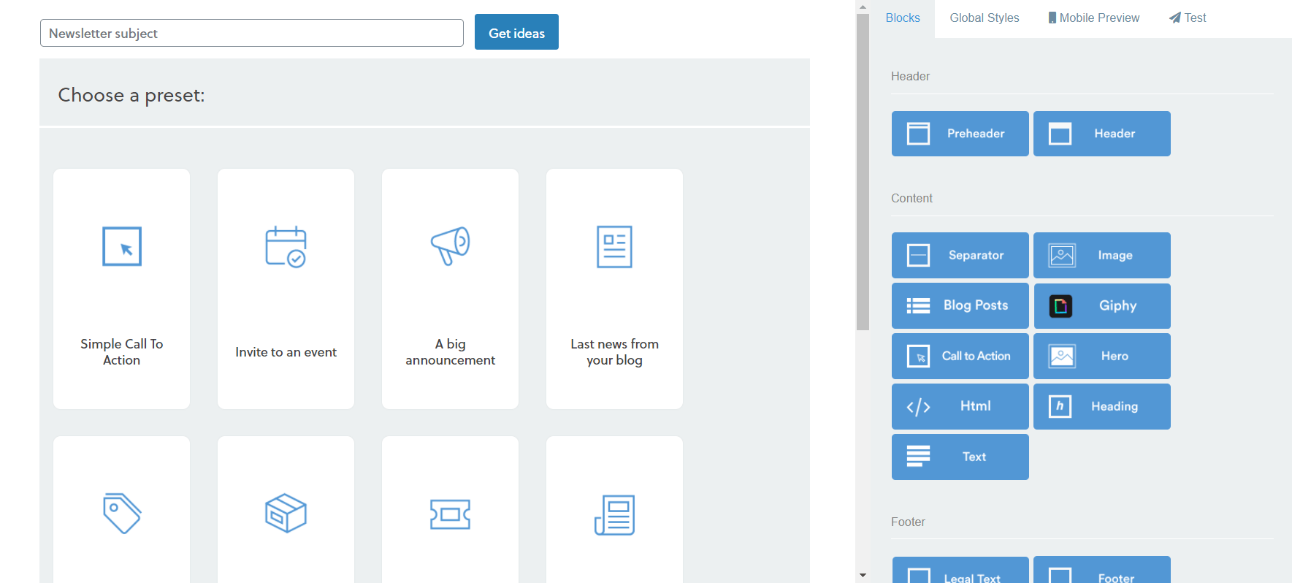
Task: Click the scrollbar down arrow
Action: (x=863, y=576)
